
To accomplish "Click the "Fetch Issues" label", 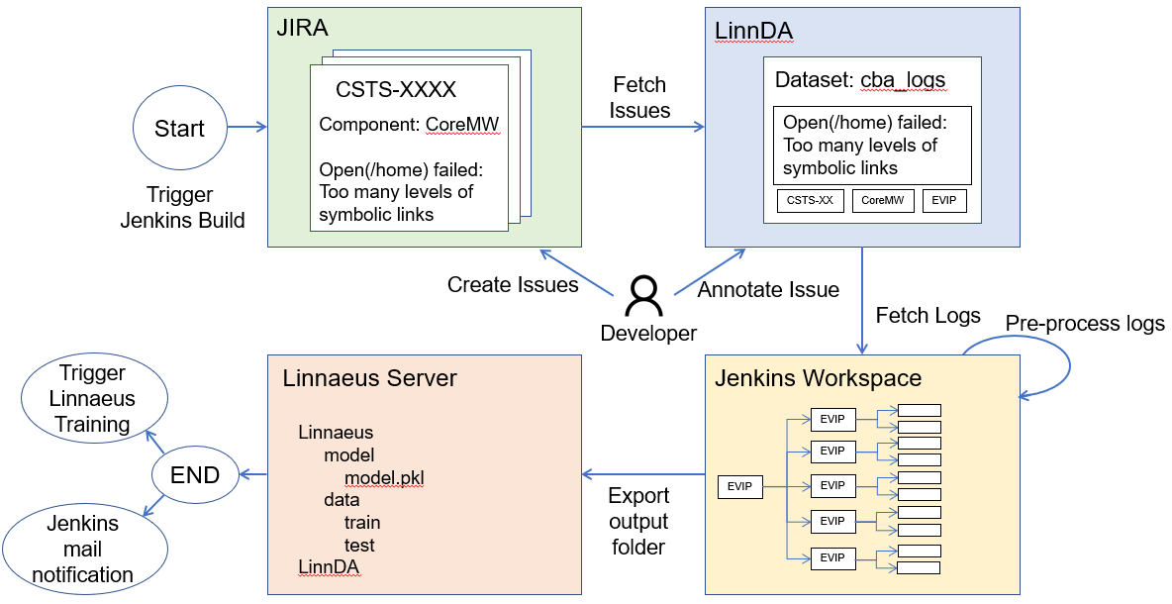I will pos(639,97).
